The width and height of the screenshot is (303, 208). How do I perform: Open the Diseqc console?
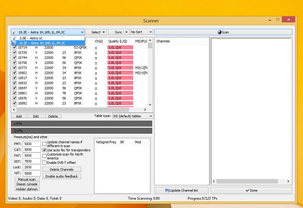pyautogui.click(x=27, y=184)
